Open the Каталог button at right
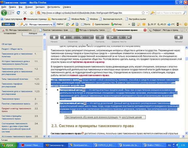The height and width of the screenshot is (148, 188). point(179,37)
